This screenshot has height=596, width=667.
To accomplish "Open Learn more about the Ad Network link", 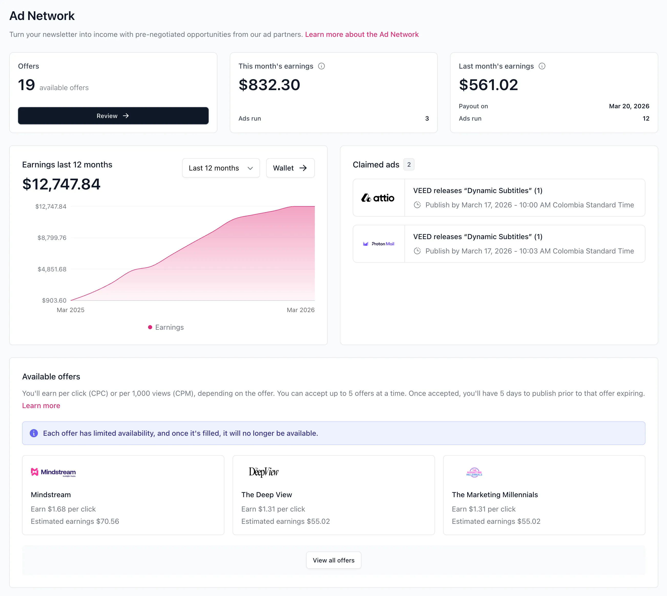I will click(362, 34).
